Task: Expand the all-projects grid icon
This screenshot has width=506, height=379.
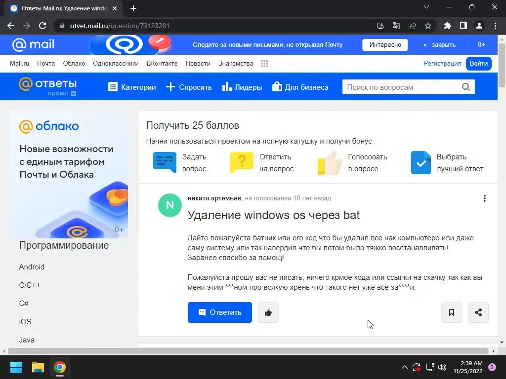Action: pyautogui.click(x=264, y=64)
